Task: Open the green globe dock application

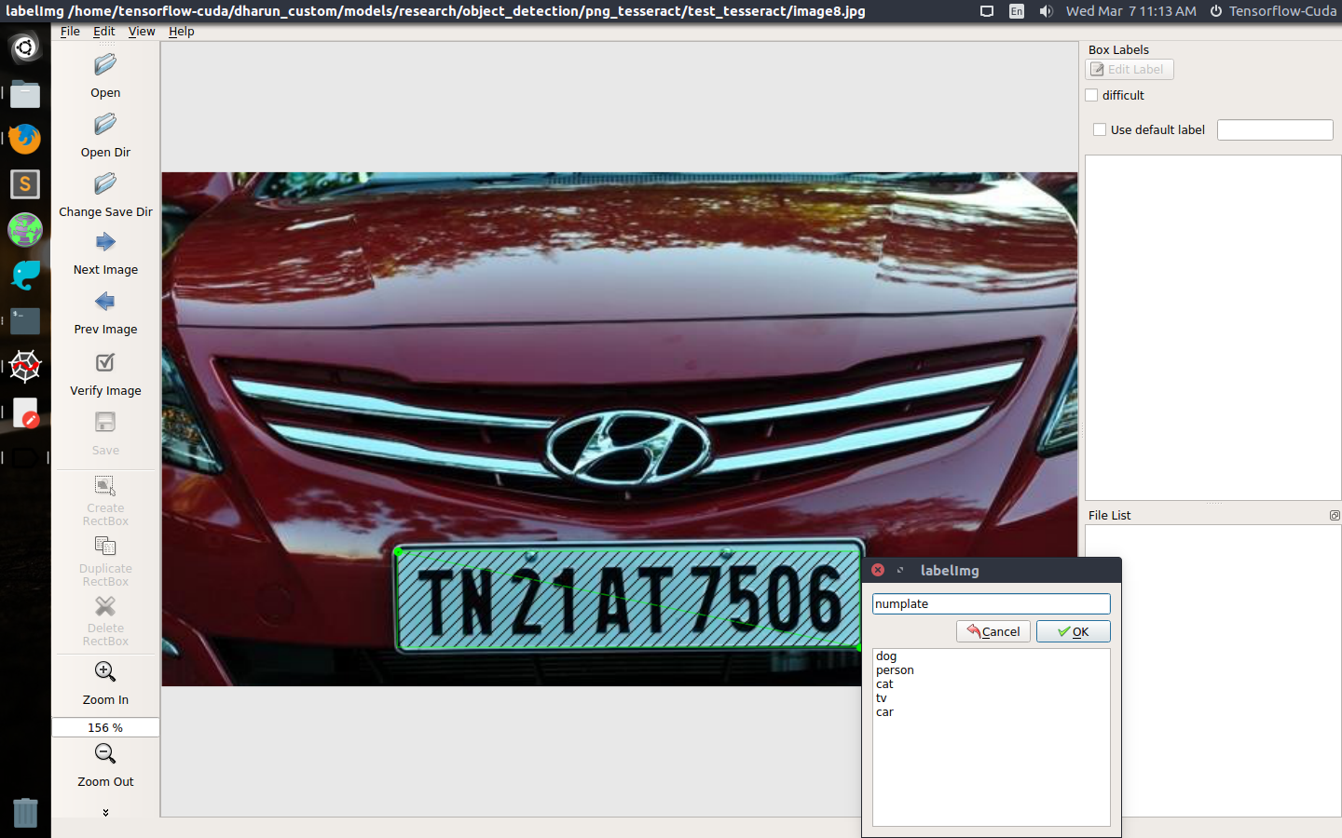Action: click(25, 230)
